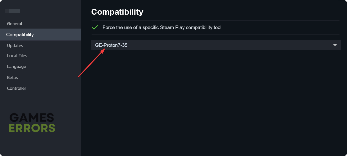
Task: Expand the dropdown caret arrow
Action: point(335,45)
